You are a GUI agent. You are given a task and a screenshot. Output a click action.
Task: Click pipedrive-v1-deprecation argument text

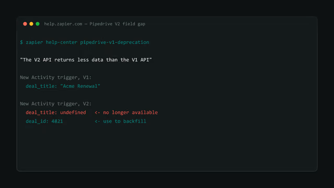click(115, 42)
